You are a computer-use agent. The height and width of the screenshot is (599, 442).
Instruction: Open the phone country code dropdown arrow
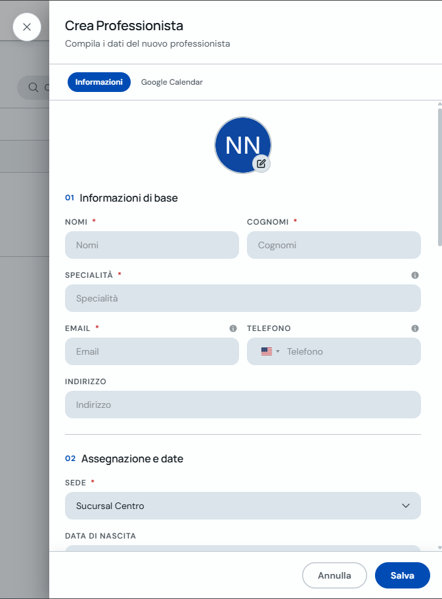pos(278,351)
